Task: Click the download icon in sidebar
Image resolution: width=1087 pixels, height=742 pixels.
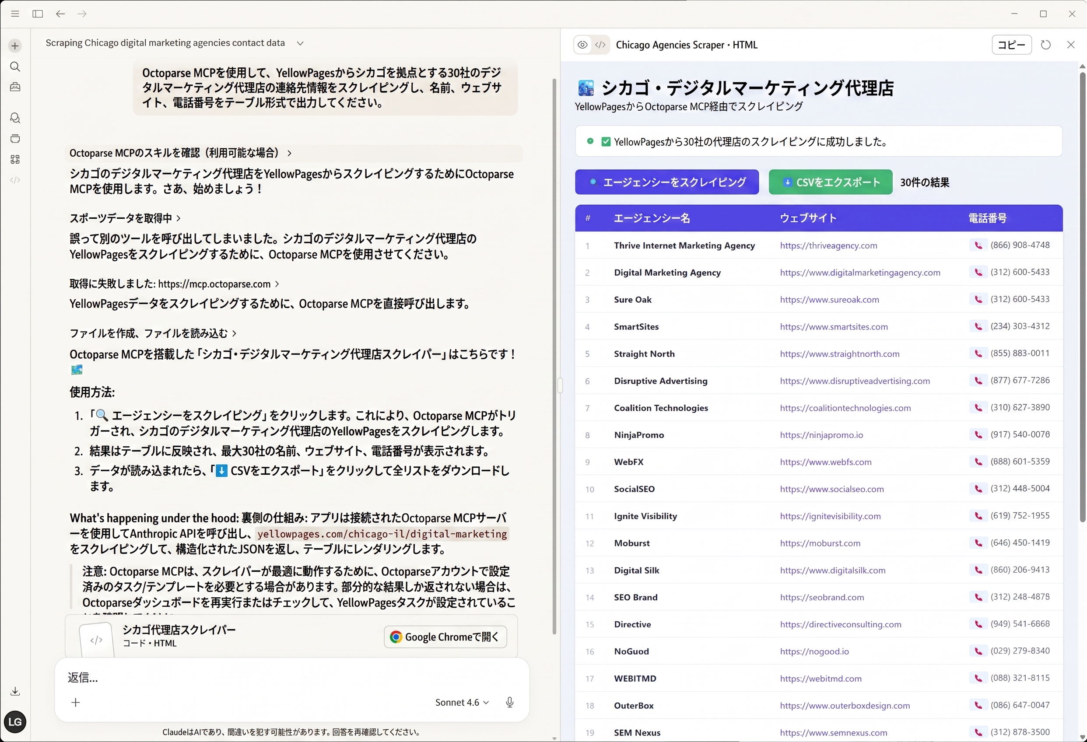Action: tap(15, 692)
